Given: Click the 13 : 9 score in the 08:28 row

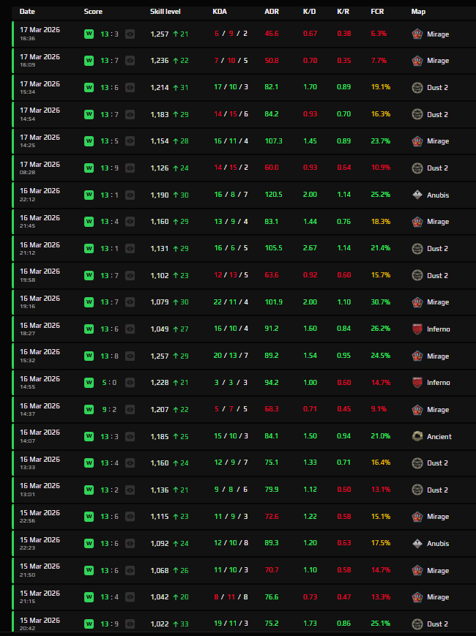Looking at the screenshot, I should tap(110, 168).
